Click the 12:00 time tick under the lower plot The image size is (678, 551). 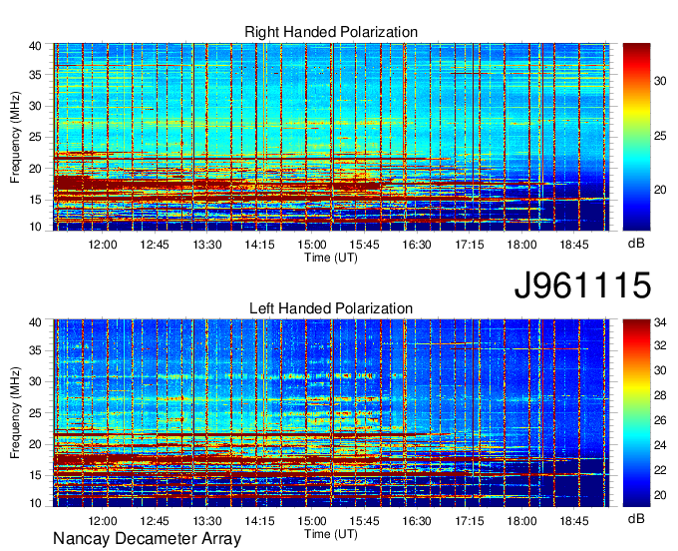pyautogui.click(x=103, y=521)
